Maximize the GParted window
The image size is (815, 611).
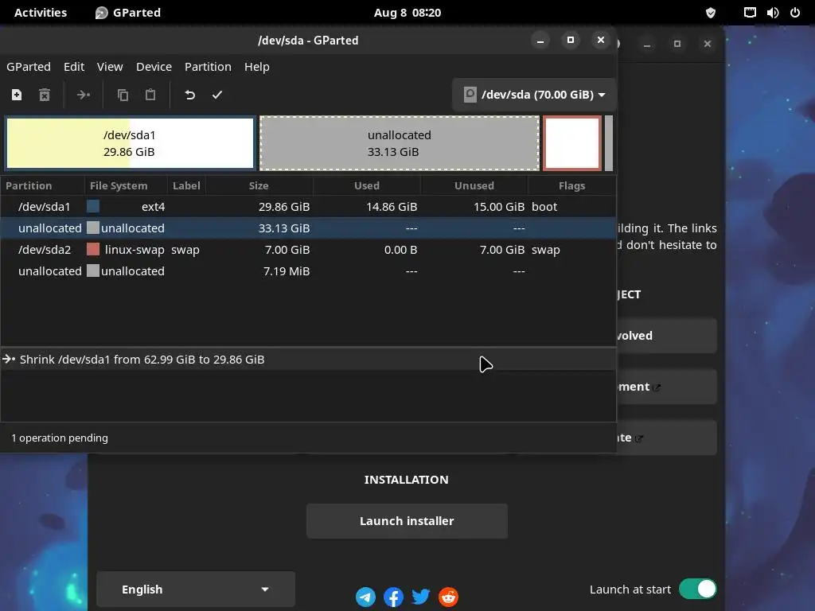point(571,40)
